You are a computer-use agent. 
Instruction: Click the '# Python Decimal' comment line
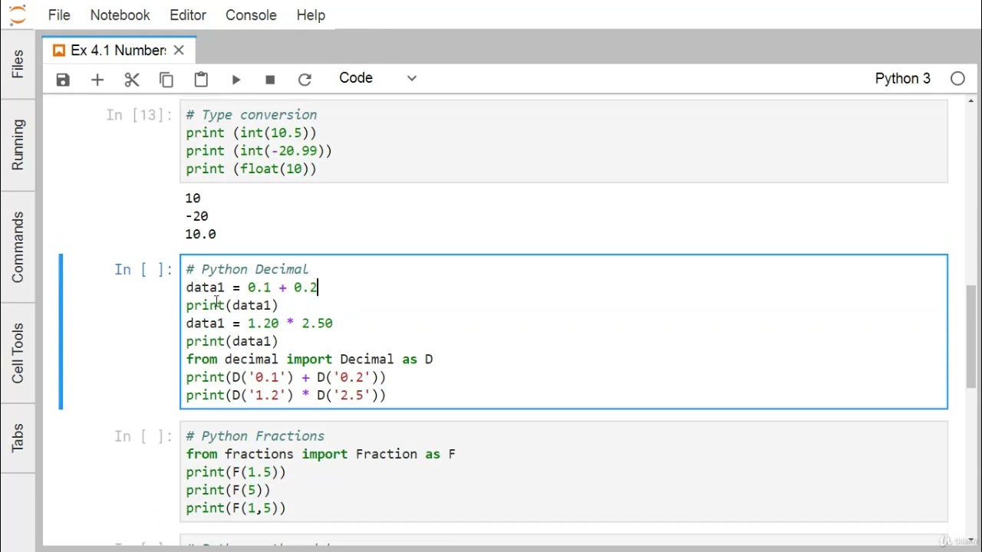click(247, 269)
